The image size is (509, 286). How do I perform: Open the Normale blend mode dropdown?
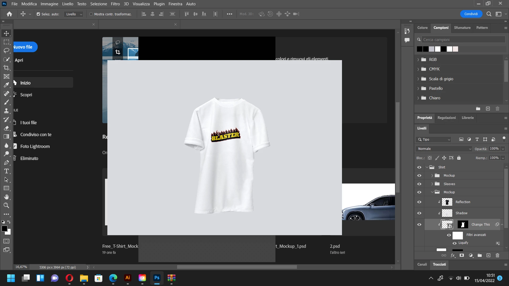coord(444,149)
